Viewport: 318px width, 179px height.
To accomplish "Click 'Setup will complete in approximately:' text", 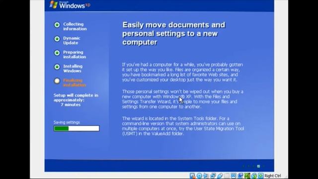I will click(x=76, y=97).
